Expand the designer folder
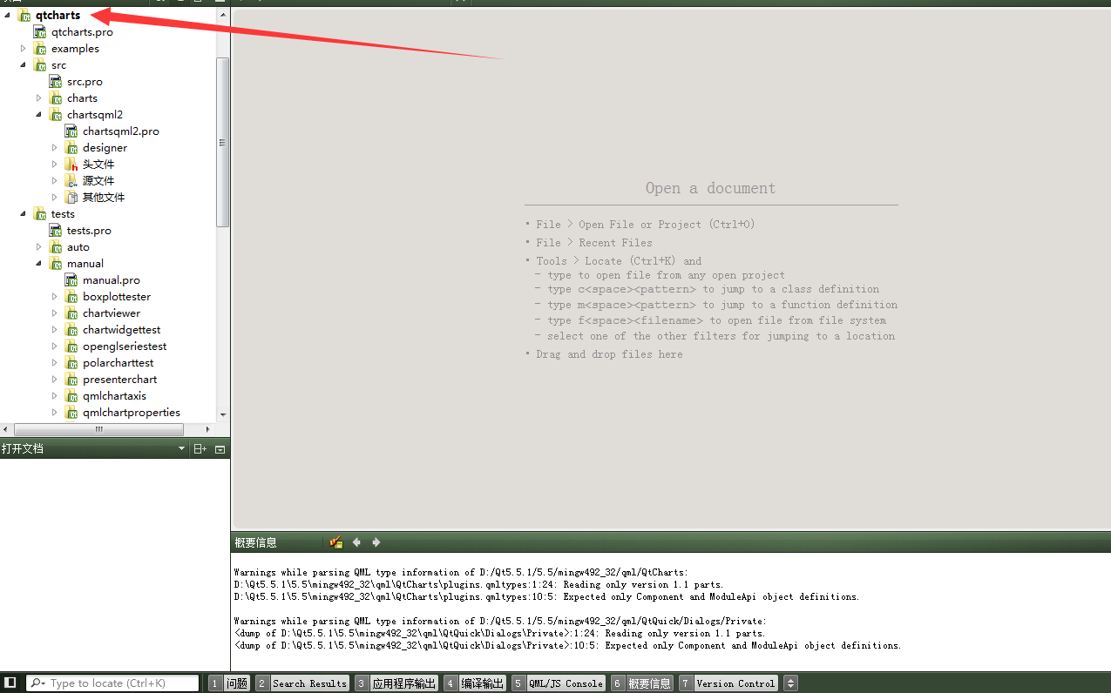Image resolution: width=1111 pixels, height=693 pixels. (55, 148)
